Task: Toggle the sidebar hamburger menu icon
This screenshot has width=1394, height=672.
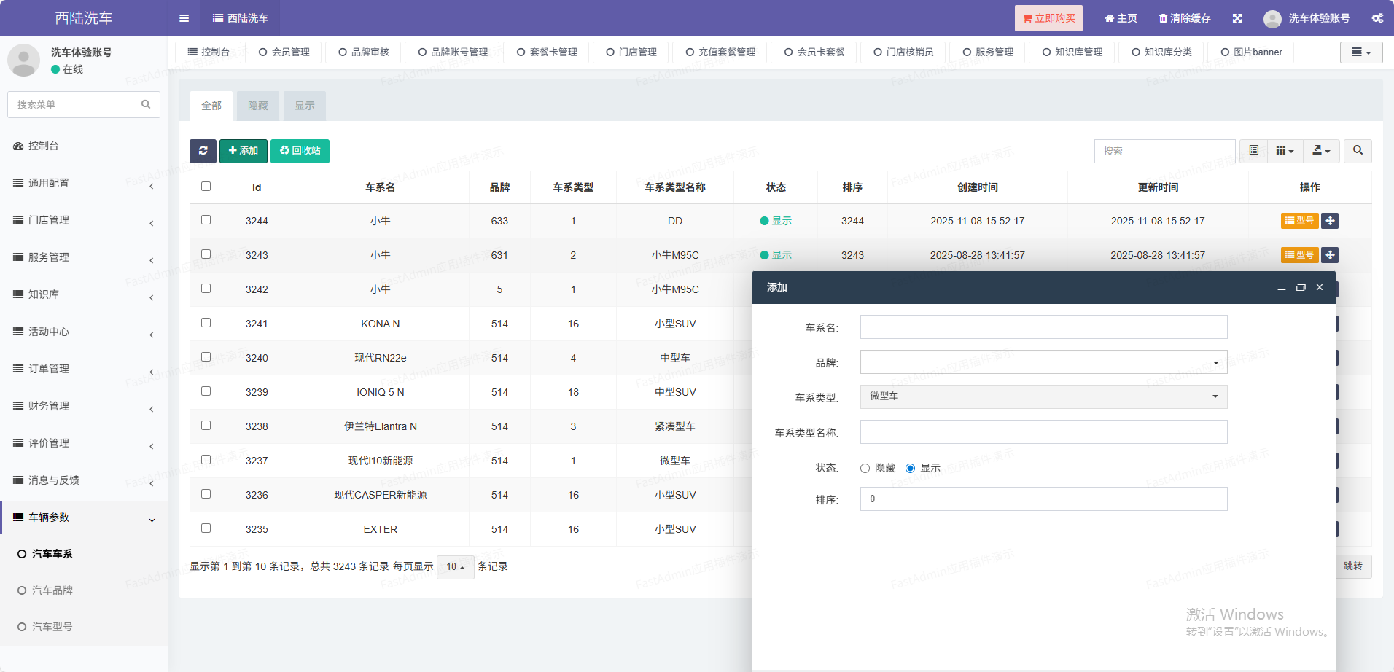Action: [x=184, y=18]
